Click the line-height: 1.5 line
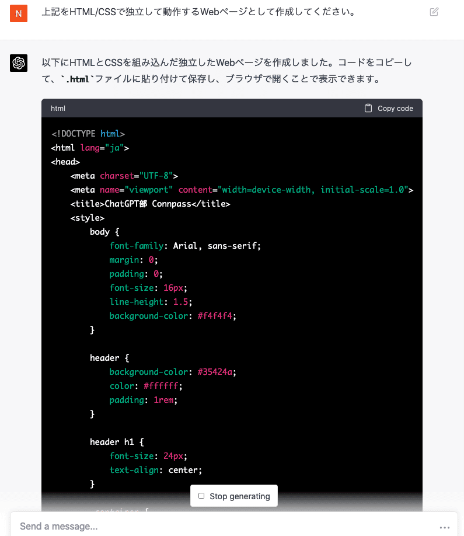This screenshot has height=536, width=464. (151, 302)
